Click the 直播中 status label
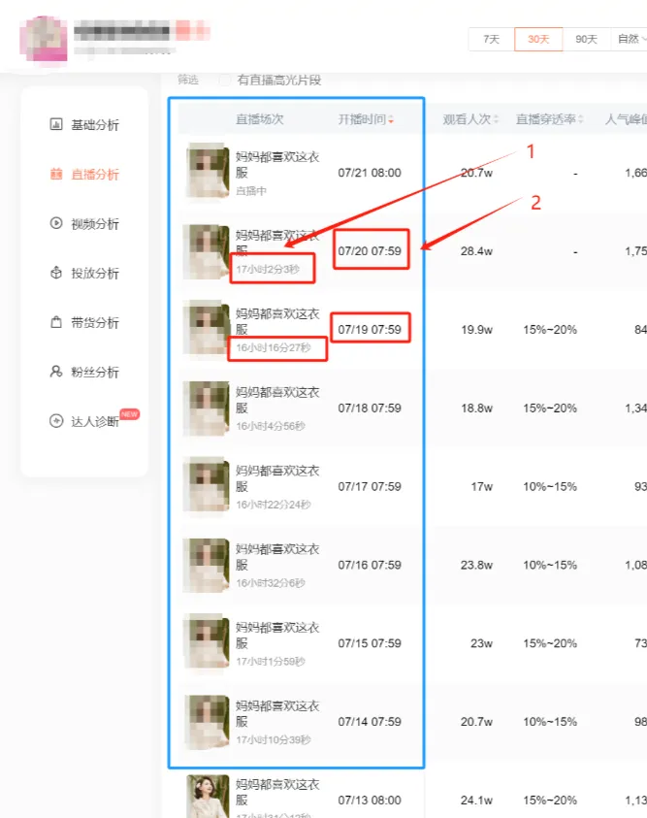The width and height of the screenshot is (647, 818). pyautogui.click(x=251, y=191)
